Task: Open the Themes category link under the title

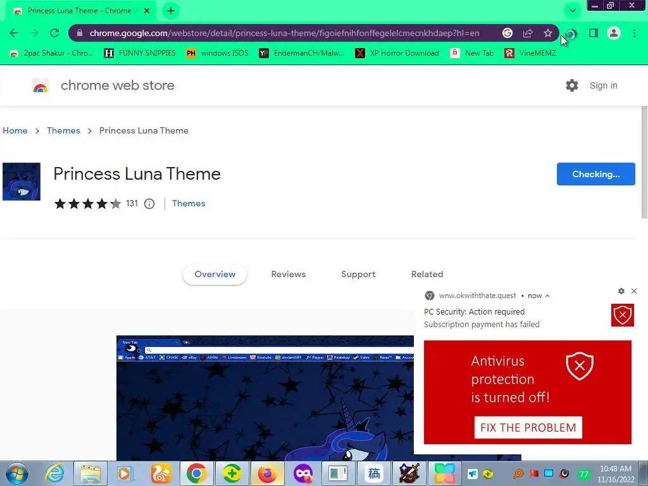Action: [189, 203]
